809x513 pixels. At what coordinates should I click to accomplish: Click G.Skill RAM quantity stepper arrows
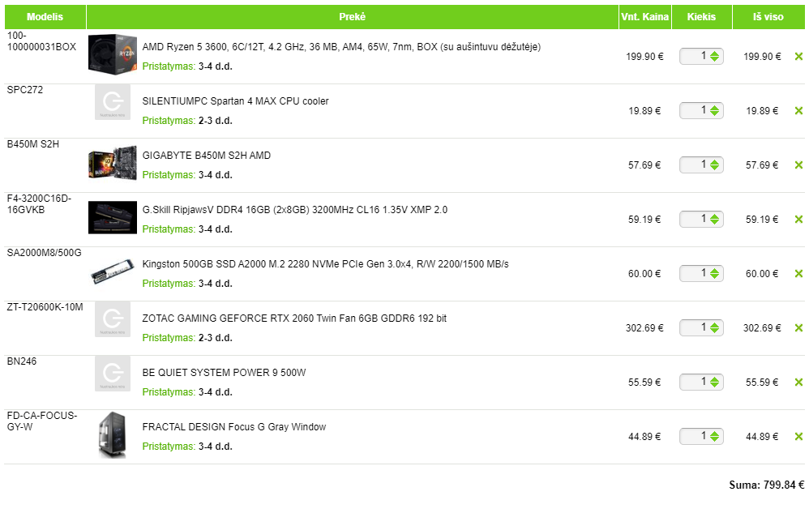(x=715, y=220)
